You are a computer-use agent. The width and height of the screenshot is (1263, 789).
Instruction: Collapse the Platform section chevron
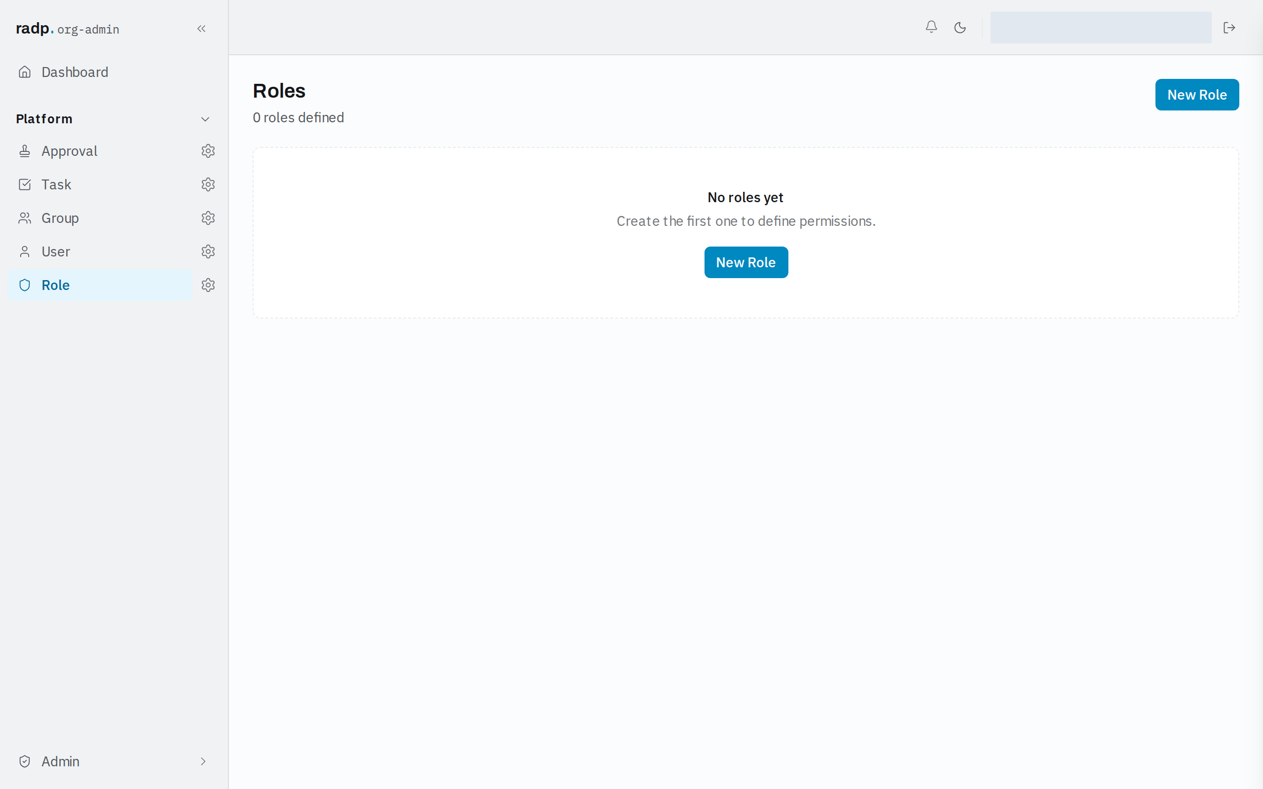pyautogui.click(x=205, y=119)
